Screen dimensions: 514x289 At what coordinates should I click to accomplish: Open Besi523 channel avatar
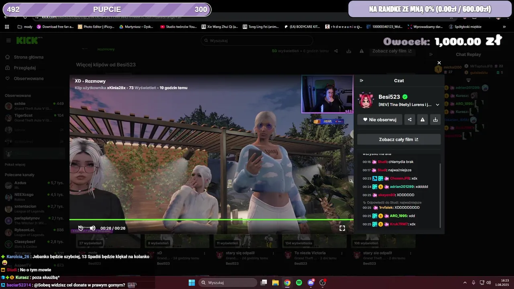366,100
